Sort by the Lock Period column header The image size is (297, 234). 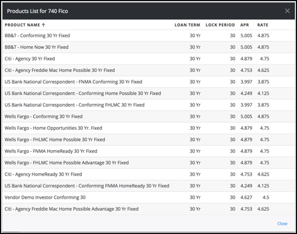(220, 25)
